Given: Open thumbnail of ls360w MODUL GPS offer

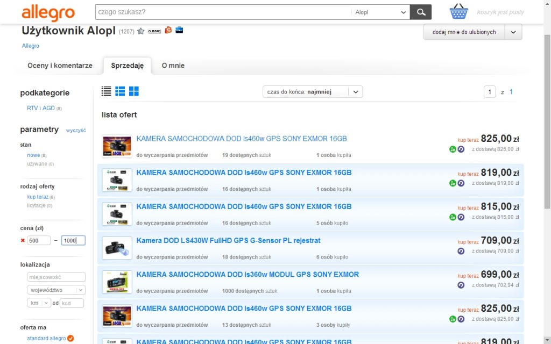Looking at the screenshot, I should [117, 282].
